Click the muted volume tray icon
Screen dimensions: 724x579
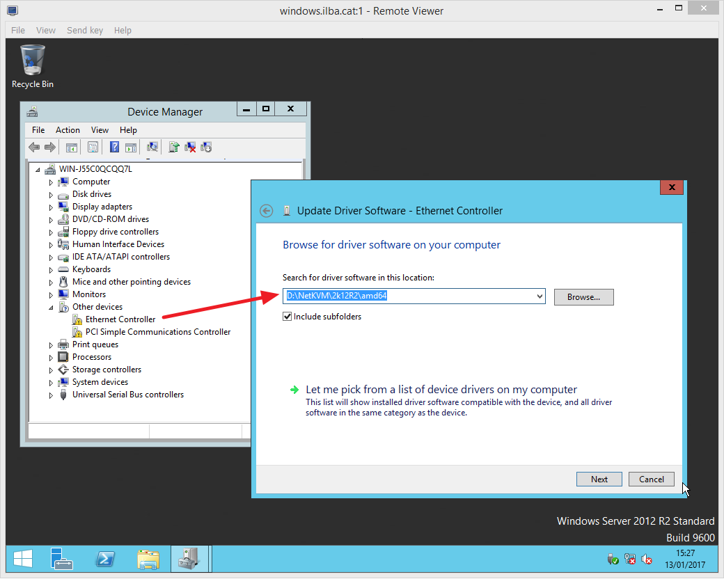click(647, 559)
